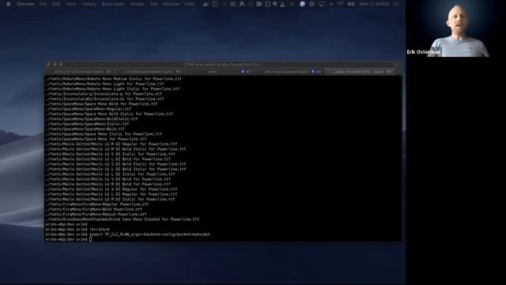Click the green zoom button of terminal
Image resolution: width=506 pixels, height=285 pixels.
point(62,65)
